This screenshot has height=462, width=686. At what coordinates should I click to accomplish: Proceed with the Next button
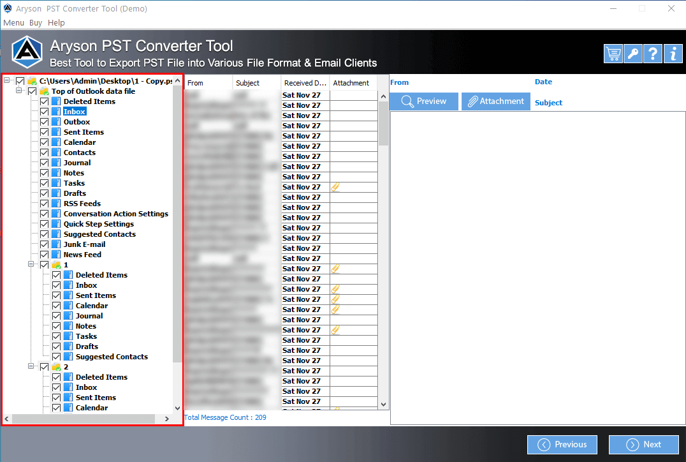coord(643,445)
